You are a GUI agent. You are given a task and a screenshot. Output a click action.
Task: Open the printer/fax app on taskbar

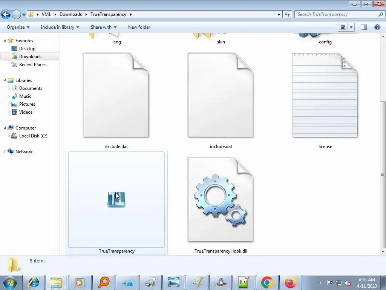[150, 282]
